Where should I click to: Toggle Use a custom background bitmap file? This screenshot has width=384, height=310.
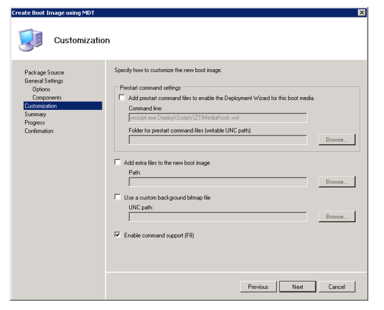119,198
